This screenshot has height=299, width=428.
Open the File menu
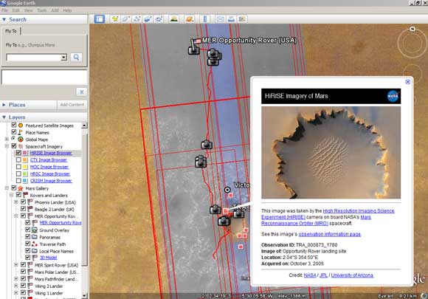(x=4, y=10)
